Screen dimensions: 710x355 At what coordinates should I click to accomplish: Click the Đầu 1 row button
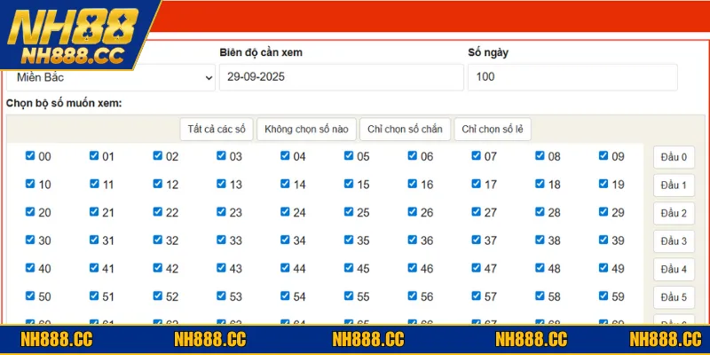(x=674, y=185)
